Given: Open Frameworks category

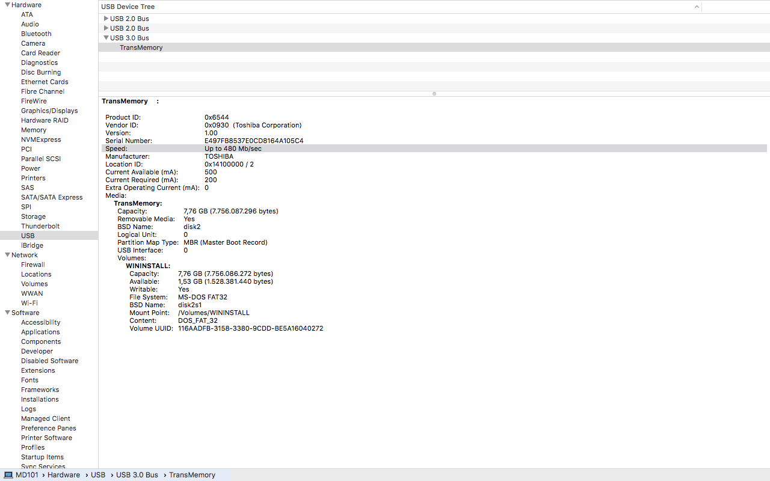Looking at the screenshot, I should [40, 390].
